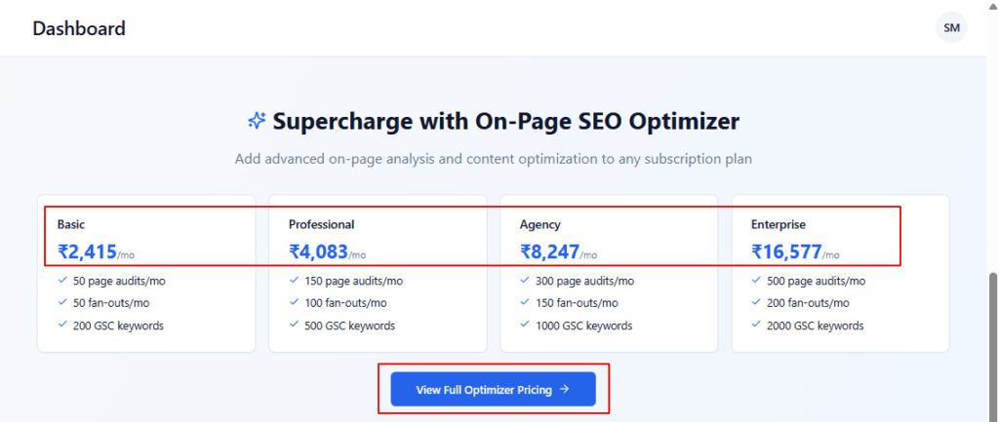Click checkmark beside 500 GSC keywords
This screenshot has width=999, height=422.
295,326
